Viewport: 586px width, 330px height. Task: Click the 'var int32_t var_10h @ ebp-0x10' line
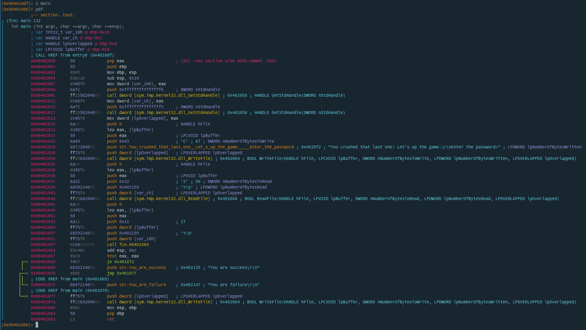point(70,32)
